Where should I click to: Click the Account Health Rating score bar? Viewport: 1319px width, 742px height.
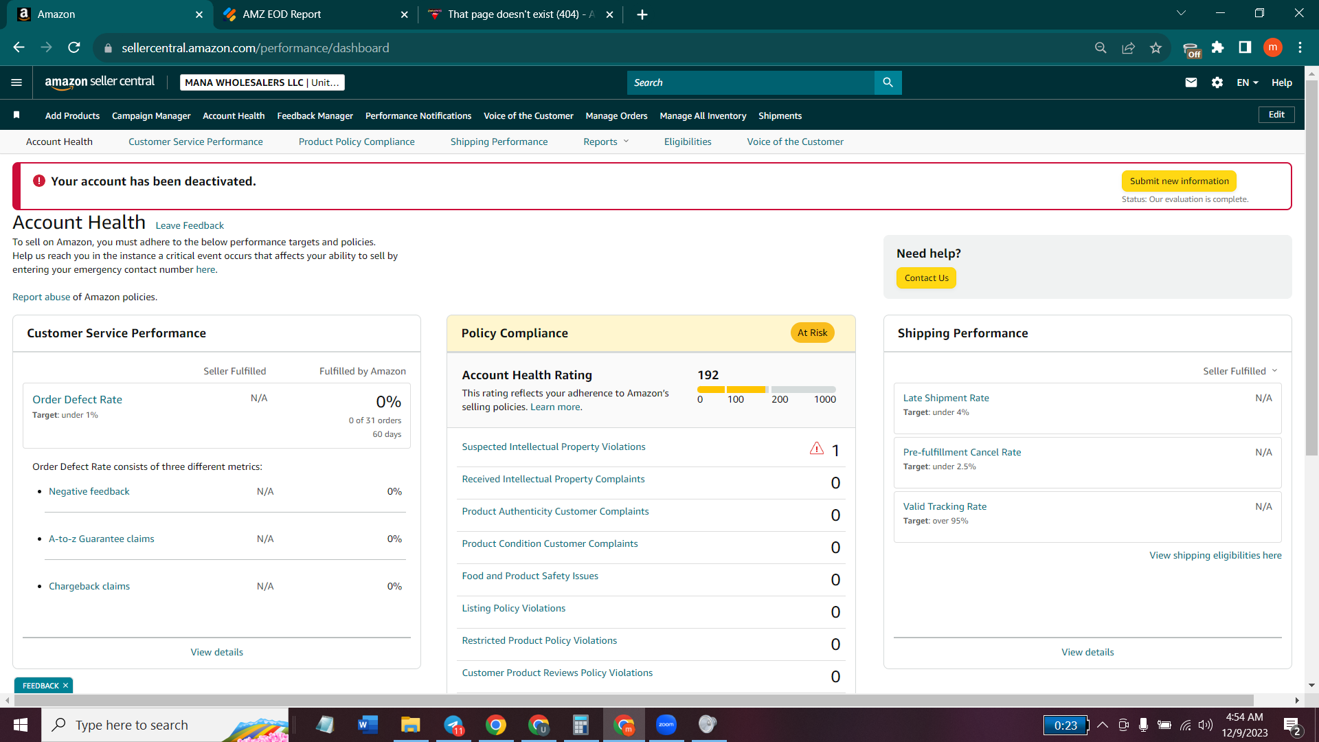coord(767,390)
